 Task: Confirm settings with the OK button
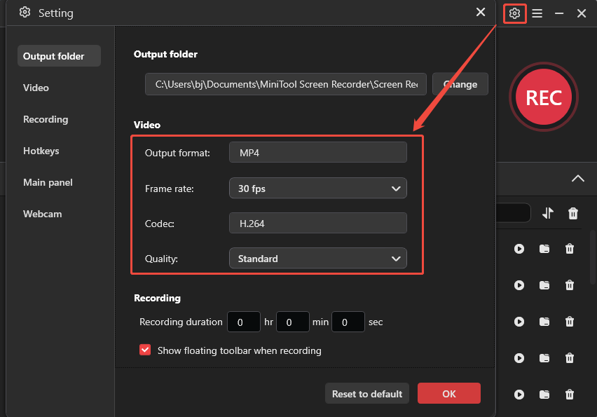click(448, 393)
